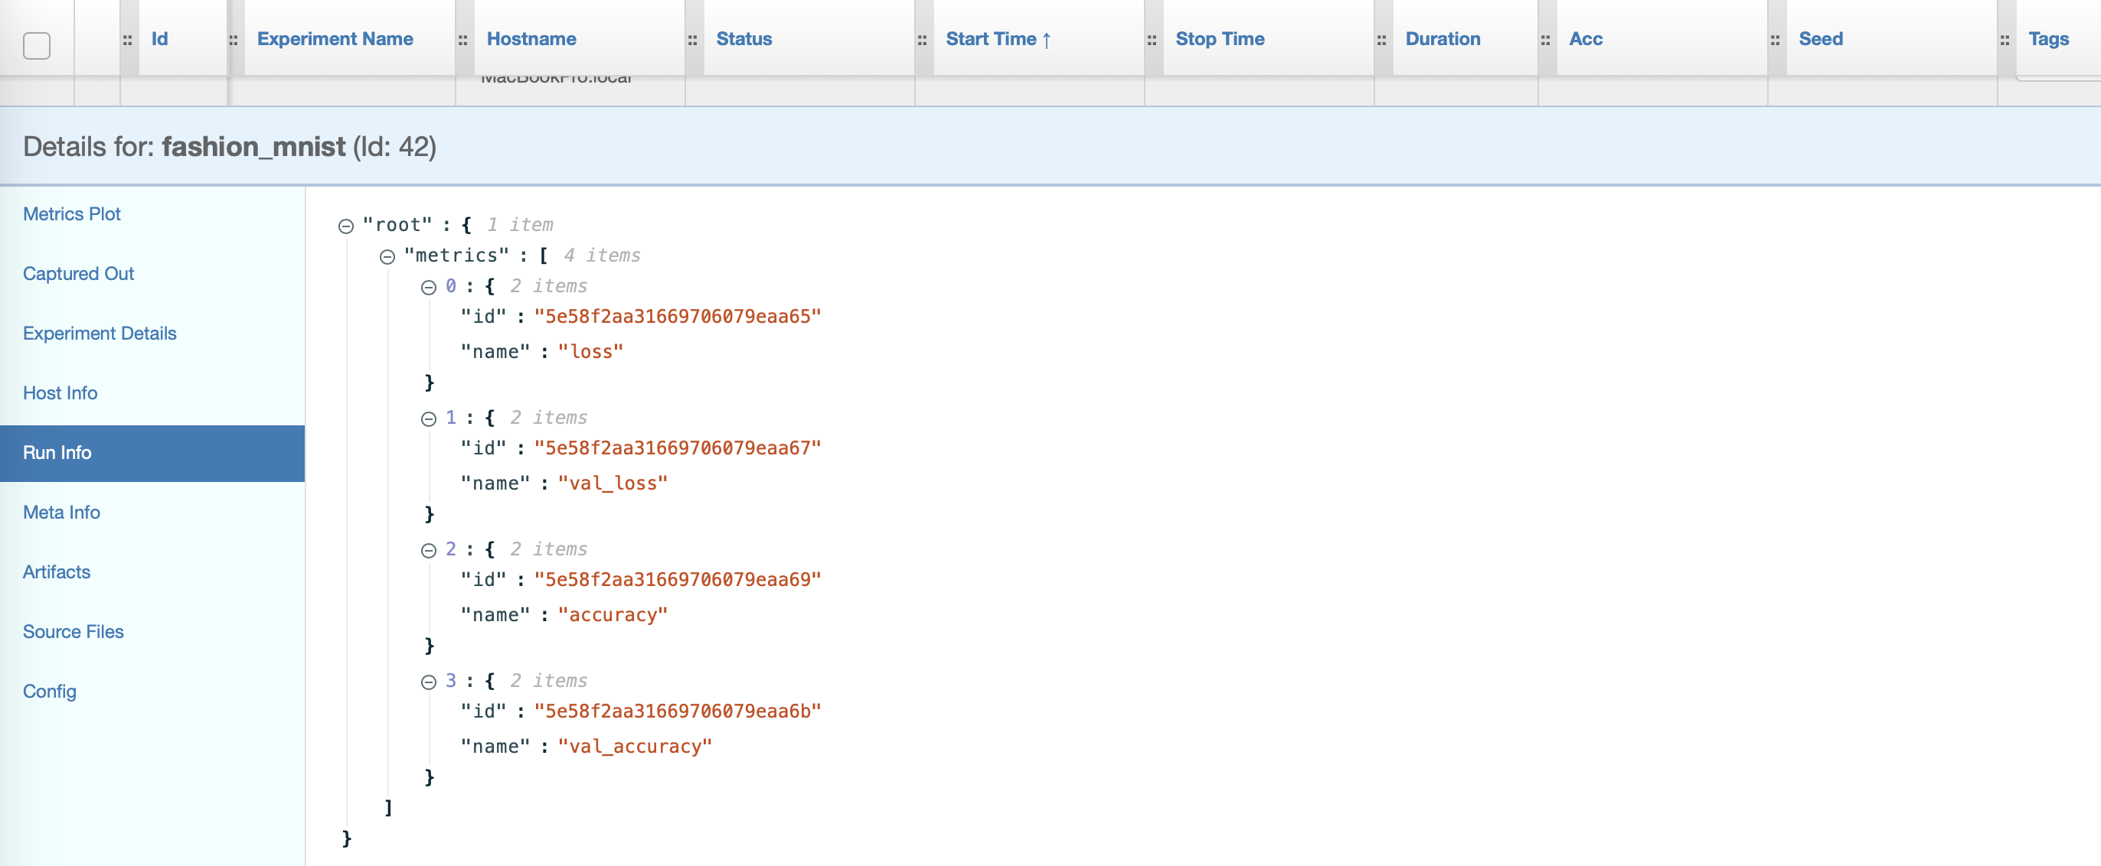
Task: Click drag handle icon beside Status column
Action: [x=692, y=40]
